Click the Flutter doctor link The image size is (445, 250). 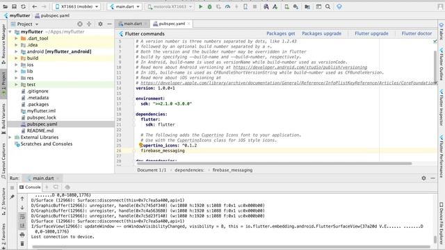click(416, 33)
